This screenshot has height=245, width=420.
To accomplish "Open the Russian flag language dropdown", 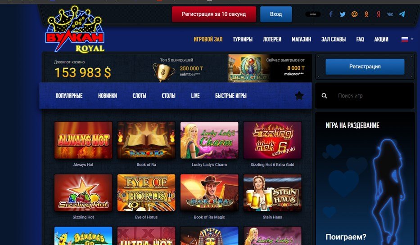I will click(x=407, y=39).
